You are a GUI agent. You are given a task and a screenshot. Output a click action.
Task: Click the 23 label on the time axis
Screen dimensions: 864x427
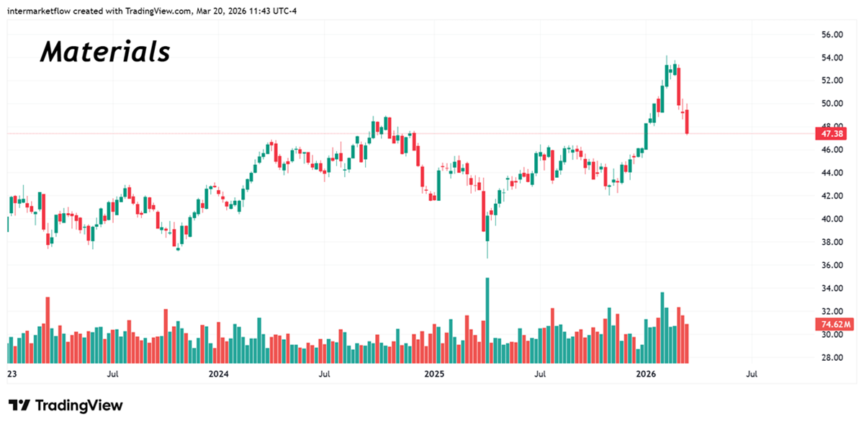12,374
